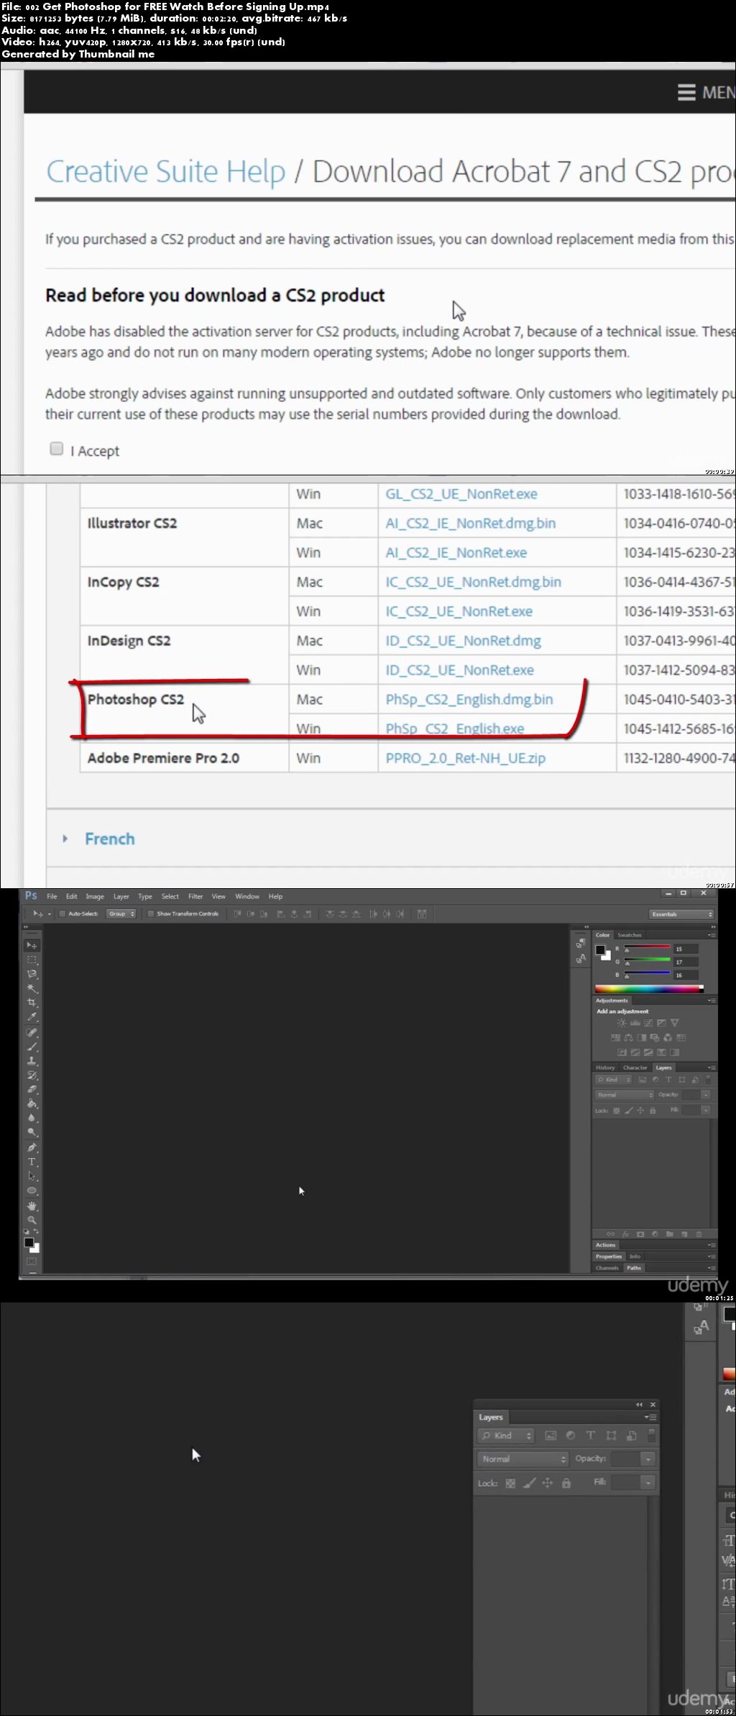Select the Lasso tool
Screen dimensions: 736x1716
point(32,974)
